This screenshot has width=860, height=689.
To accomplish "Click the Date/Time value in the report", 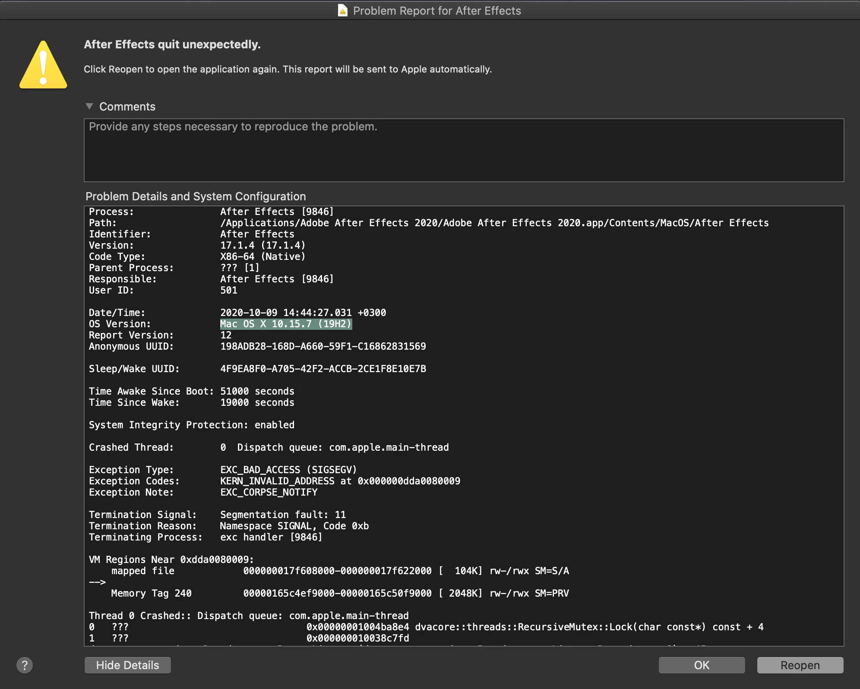I will 303,313.
